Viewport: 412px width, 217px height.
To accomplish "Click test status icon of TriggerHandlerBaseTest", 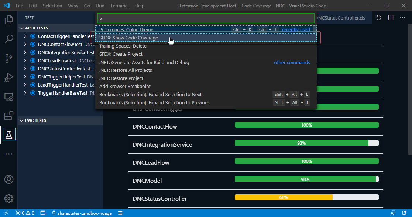I will coord(33,93).
